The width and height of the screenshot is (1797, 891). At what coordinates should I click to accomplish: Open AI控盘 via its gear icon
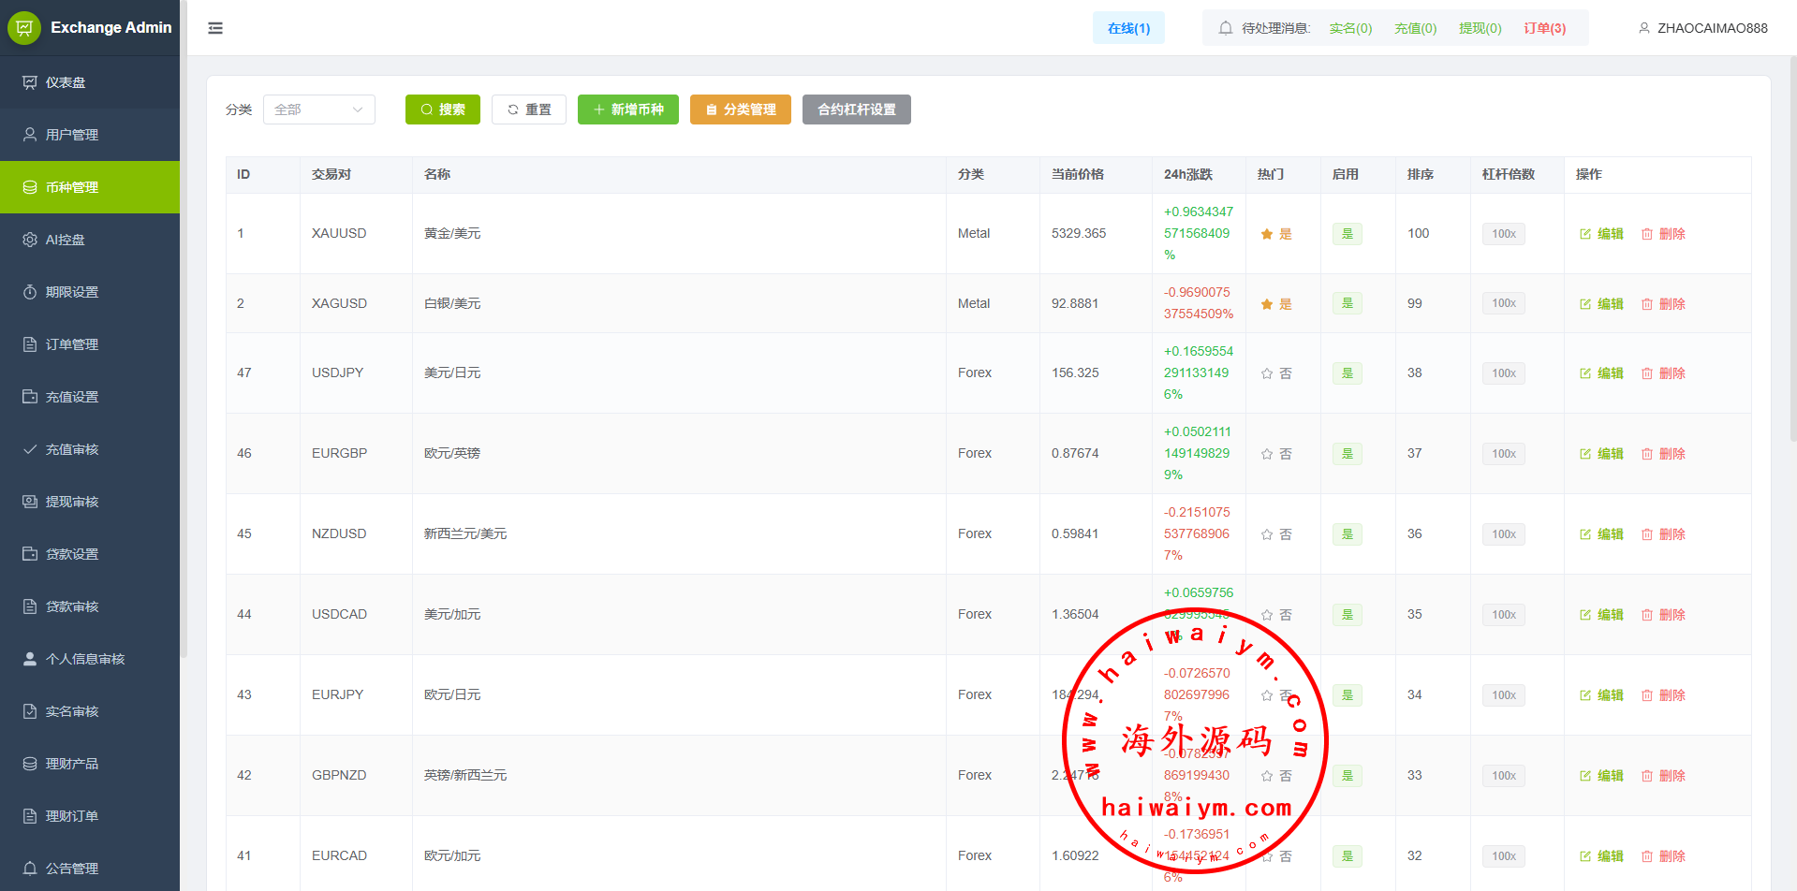30,240
